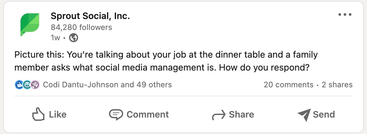Open the 20 comments link
Screen dimensions: 367x134
point(288,85)
